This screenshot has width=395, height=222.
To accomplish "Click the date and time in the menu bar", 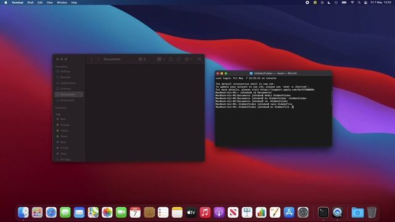I will [x=381, y=2].
